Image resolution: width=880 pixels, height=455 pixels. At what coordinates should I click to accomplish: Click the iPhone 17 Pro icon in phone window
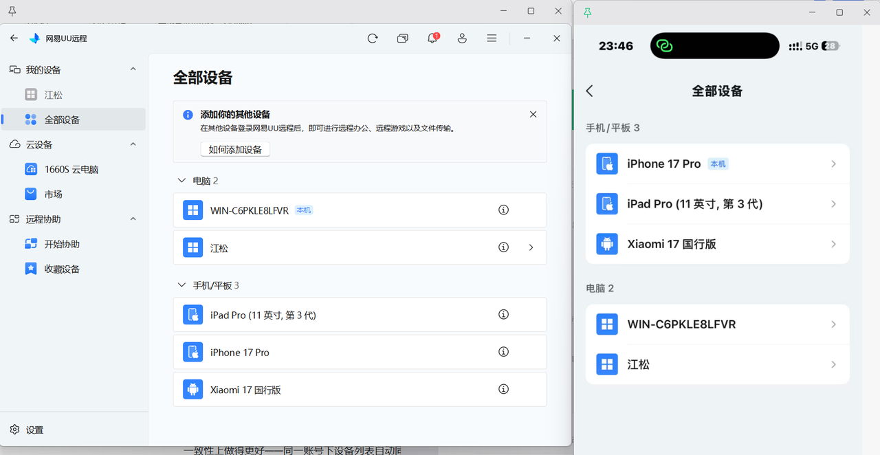pos(607,164)
